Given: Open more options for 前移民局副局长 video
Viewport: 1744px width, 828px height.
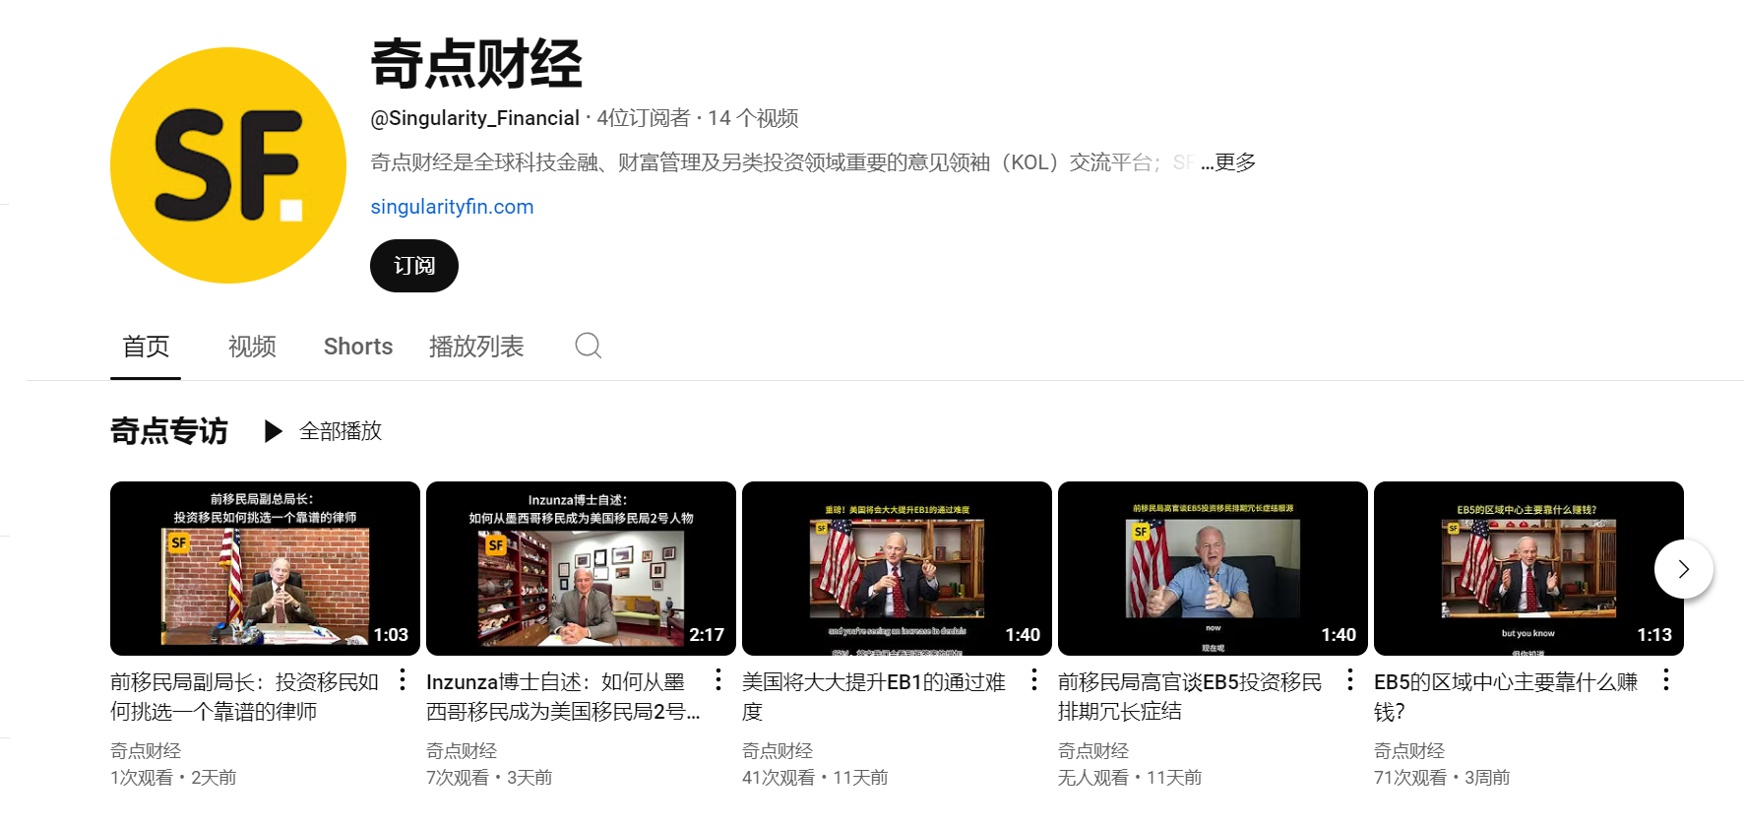Looking at the screenshot, I should click(x=403, y=679).
